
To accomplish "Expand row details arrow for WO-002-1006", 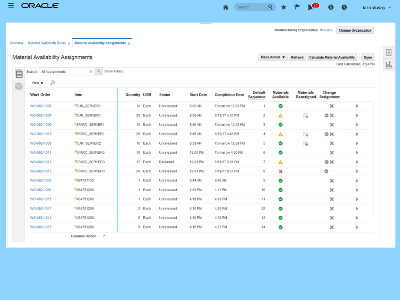I will (357, 106).
